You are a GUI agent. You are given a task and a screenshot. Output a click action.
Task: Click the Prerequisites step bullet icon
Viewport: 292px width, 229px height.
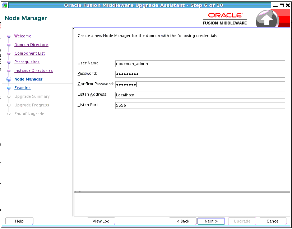point(9,62)
